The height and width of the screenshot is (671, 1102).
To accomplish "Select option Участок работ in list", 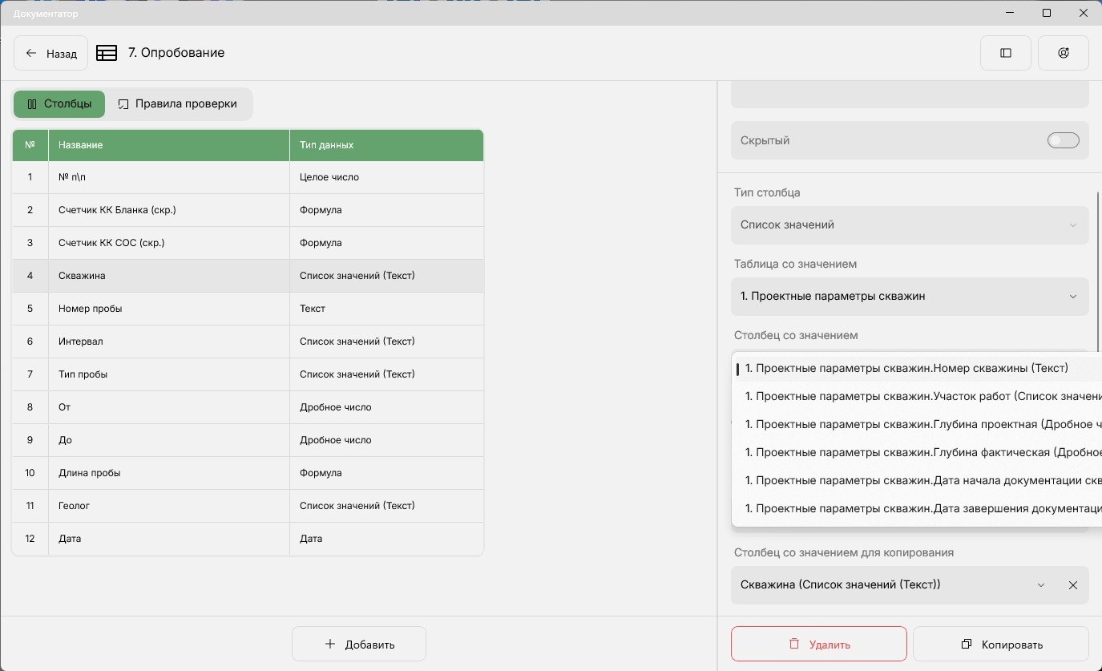I will (x=917, y=396).
